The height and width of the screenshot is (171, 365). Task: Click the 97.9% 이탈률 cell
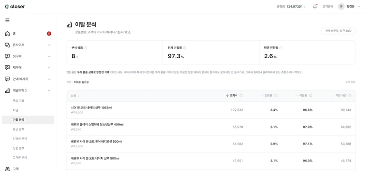(307, 127)
